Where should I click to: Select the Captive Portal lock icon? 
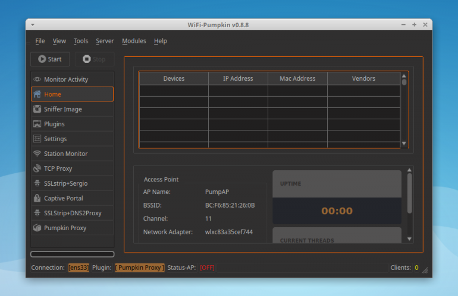coord(37,198)
